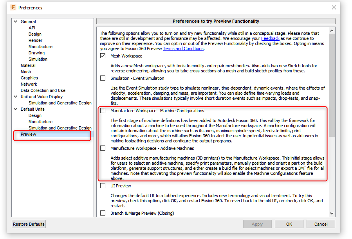Screen dimensions: 352x239
Task: Confirm preferences with OK
Action: 289,224
